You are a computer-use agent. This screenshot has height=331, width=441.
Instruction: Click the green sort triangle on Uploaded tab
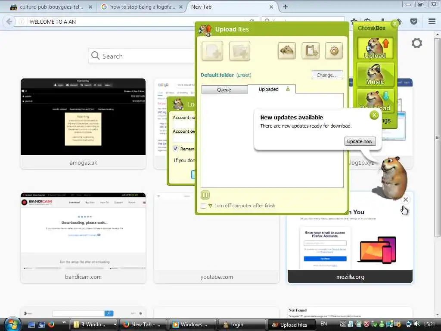[x=288, y=89]
